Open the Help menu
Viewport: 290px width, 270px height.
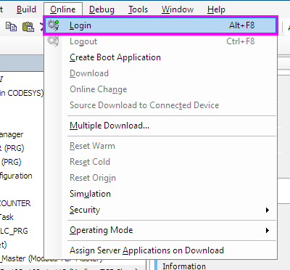[x=216, y=9]
